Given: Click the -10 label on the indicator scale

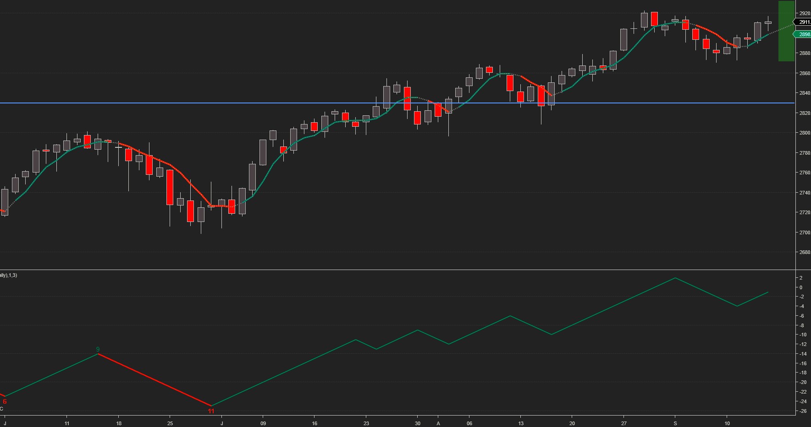Looking at the screenshot, I should click(x=802, y=335).
